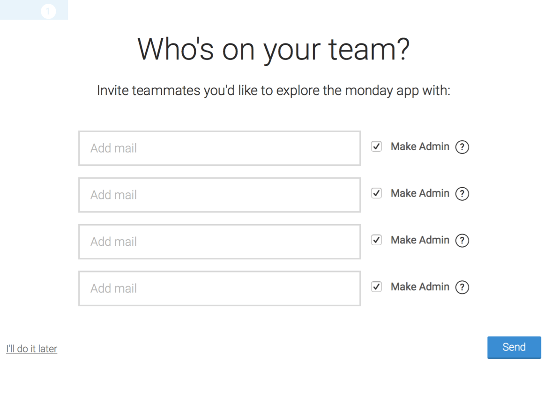Show help for fourth Make Admin option

pos(462,287)
